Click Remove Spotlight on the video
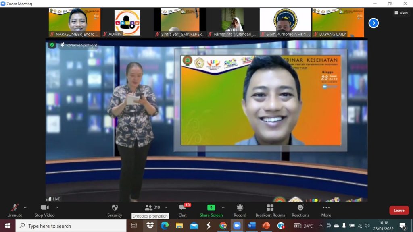413x232 pixels. [x=79, y=45]
